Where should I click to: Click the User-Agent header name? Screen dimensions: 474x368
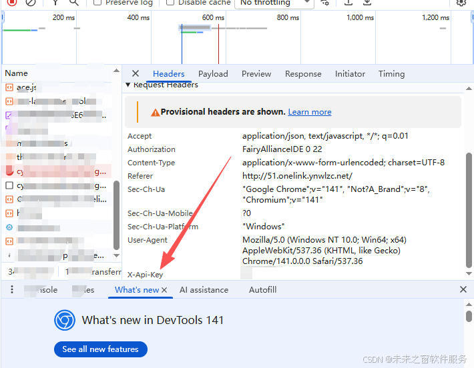[x=148, y=240]
